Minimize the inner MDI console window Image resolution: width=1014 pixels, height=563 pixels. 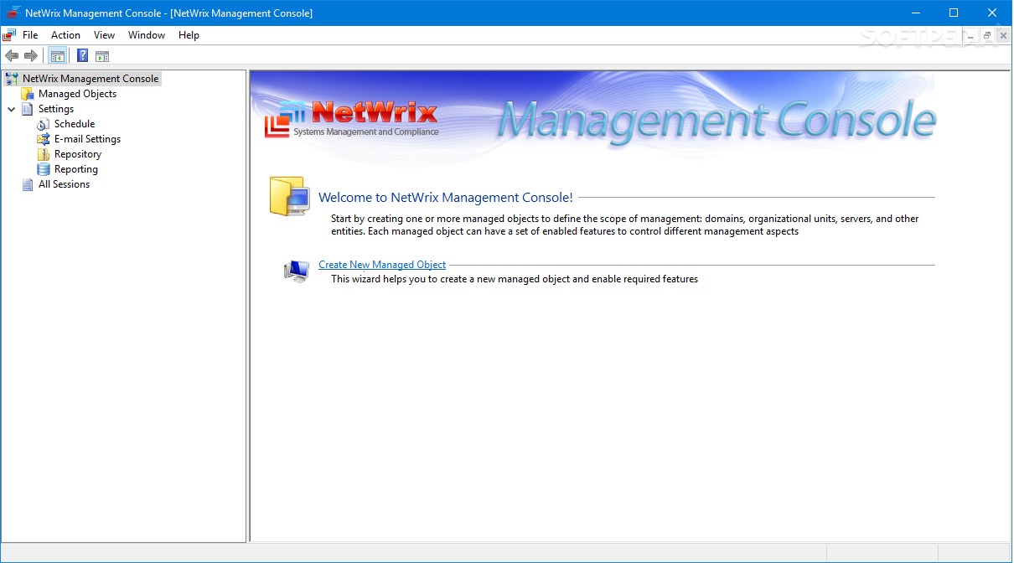[x=971, y=35]
